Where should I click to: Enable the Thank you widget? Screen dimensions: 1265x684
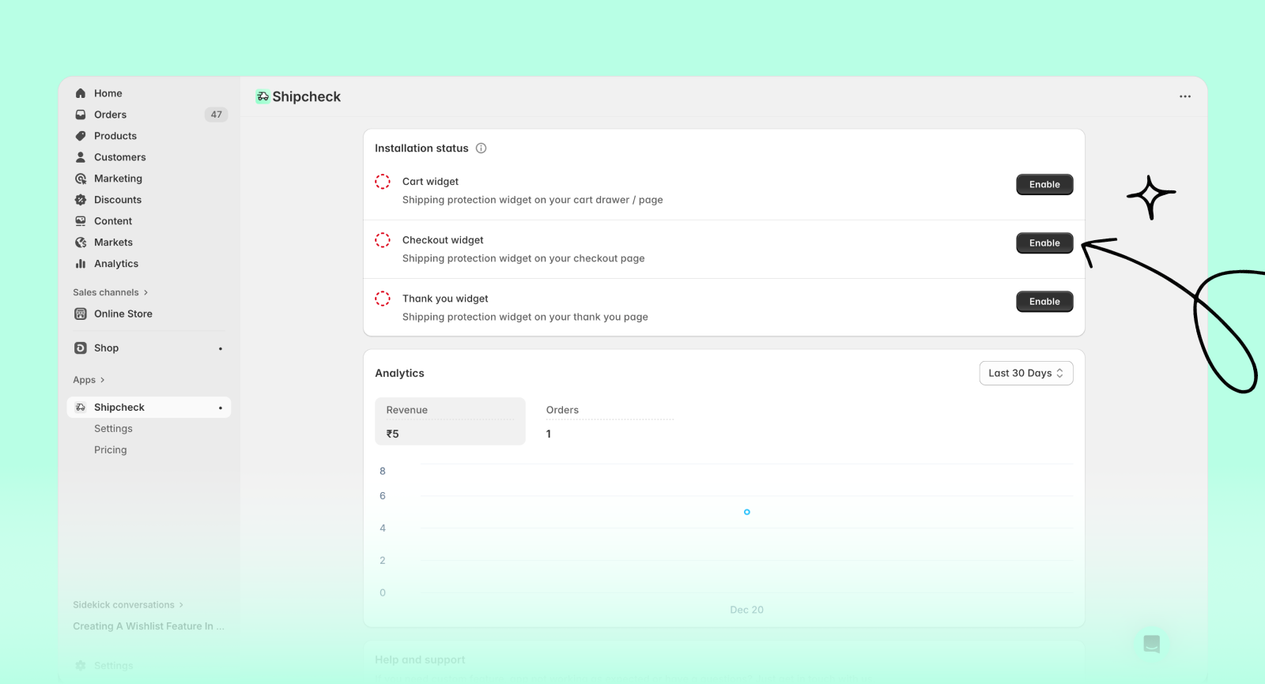click(1044, 302)
